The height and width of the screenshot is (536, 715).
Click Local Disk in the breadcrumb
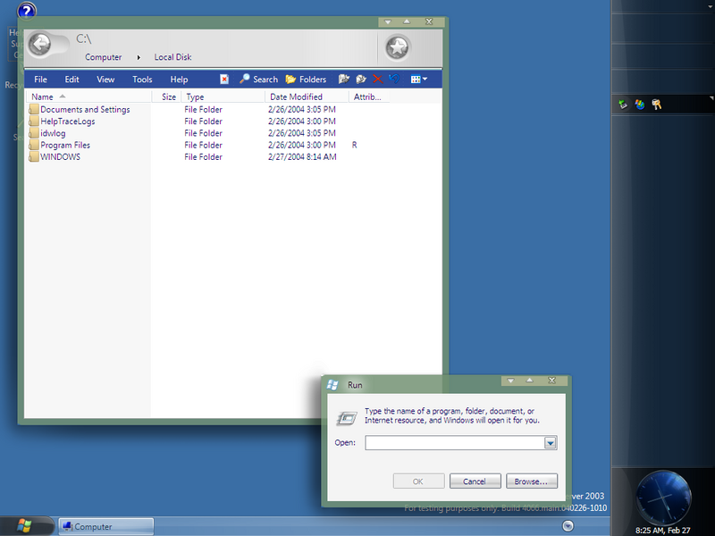pos(172,57)
